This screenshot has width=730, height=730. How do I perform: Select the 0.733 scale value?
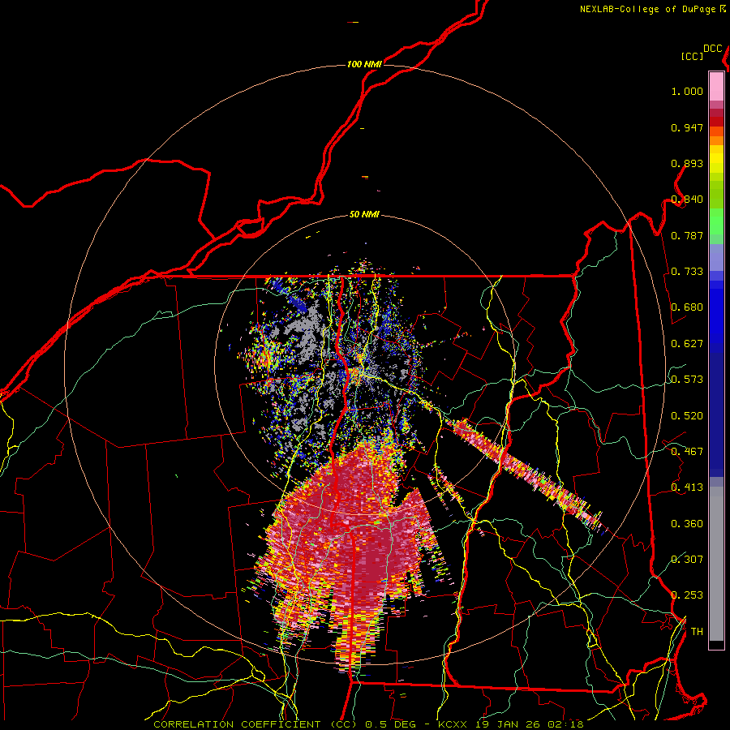click(687, 272)
